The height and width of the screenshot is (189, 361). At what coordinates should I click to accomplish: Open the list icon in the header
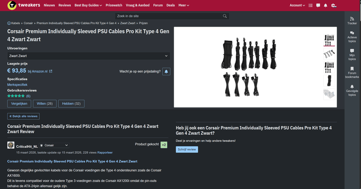310,5
